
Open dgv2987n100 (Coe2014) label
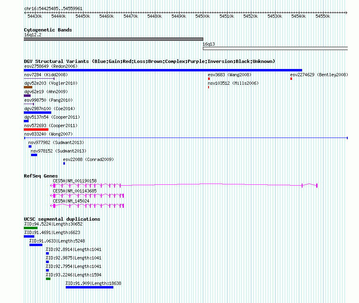(x=50, y=109)
